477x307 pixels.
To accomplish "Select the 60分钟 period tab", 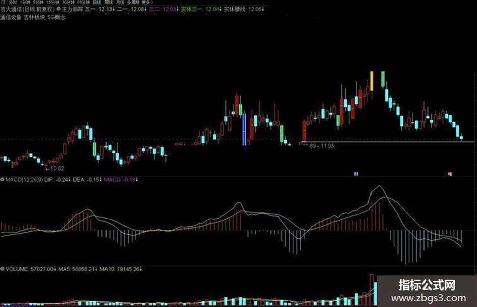I will tap(84, 2).
